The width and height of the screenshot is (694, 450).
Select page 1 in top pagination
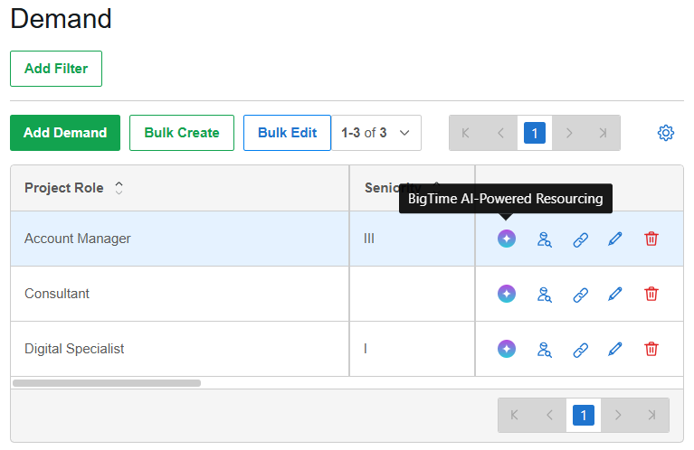(x=535, y=133)
